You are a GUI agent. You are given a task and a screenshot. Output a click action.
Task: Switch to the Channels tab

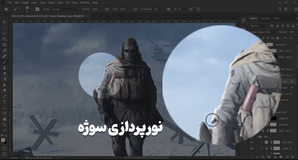click(265, 18)
